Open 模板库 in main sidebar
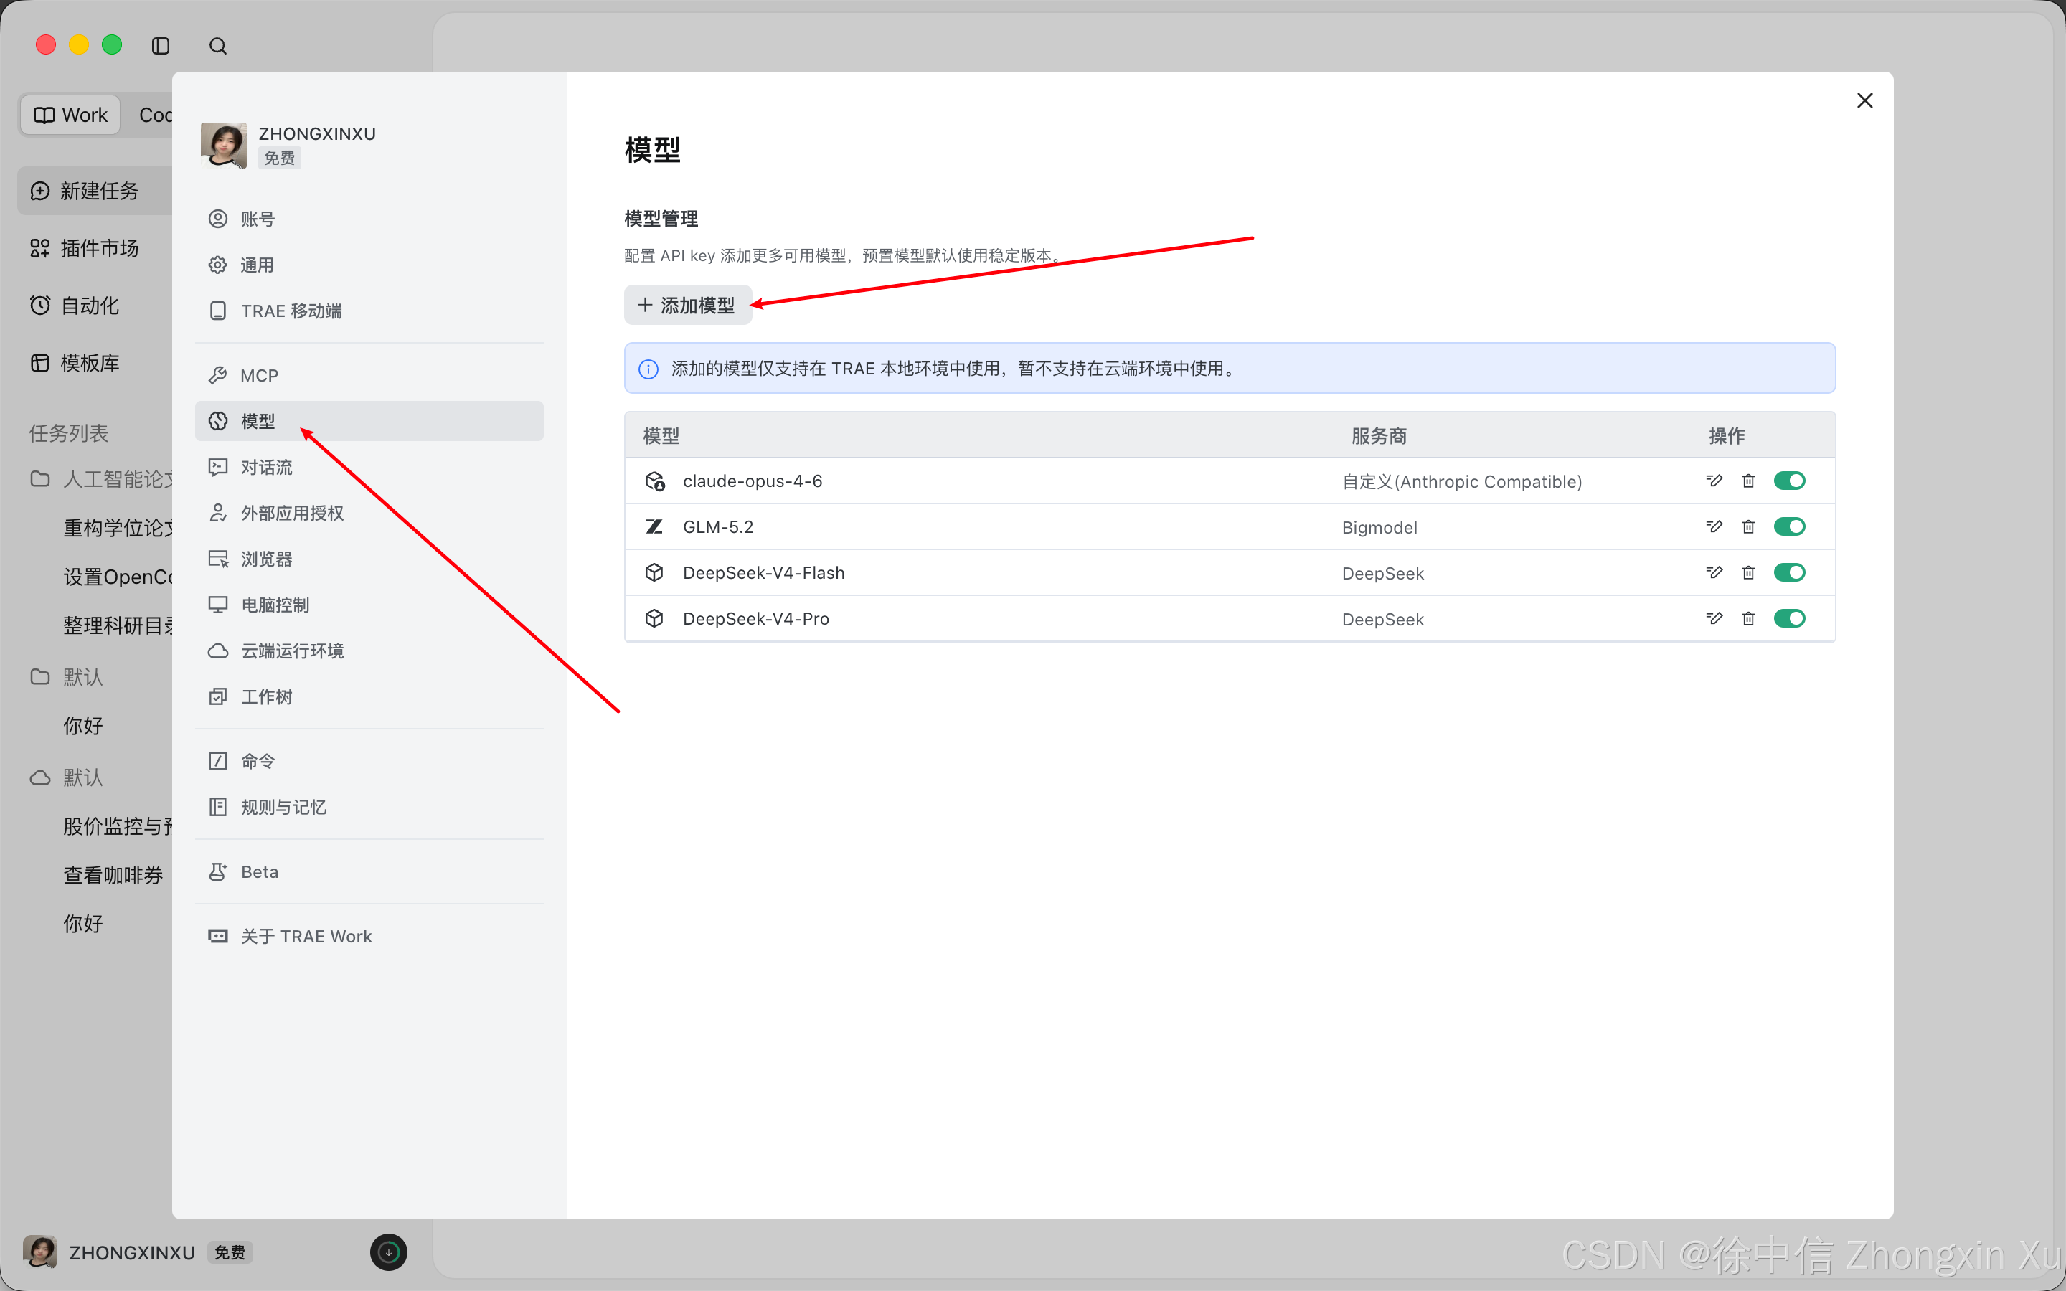2066x1291 pixels. 95,363
